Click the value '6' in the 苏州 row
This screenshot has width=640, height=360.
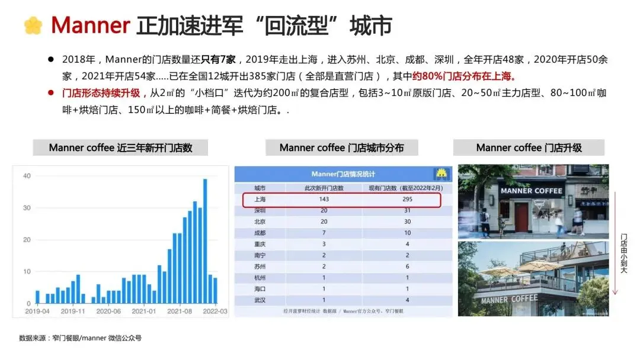tap(407, 266)
